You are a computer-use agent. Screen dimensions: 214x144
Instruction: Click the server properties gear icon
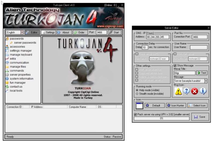[7, 75]
